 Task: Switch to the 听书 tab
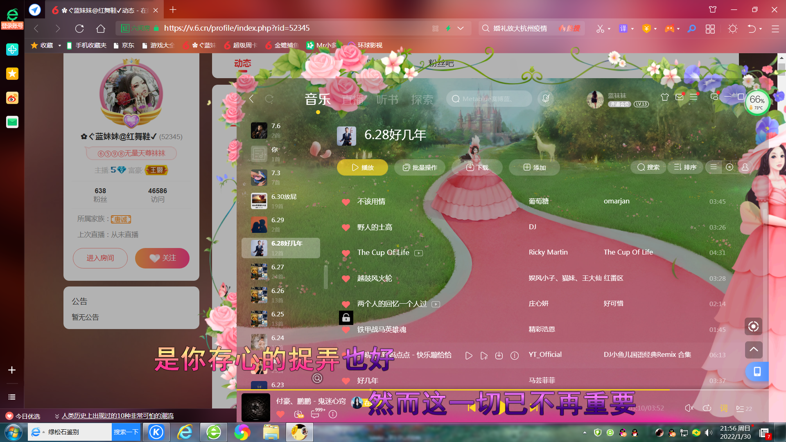pyautogui.click(x=387, y=99)
